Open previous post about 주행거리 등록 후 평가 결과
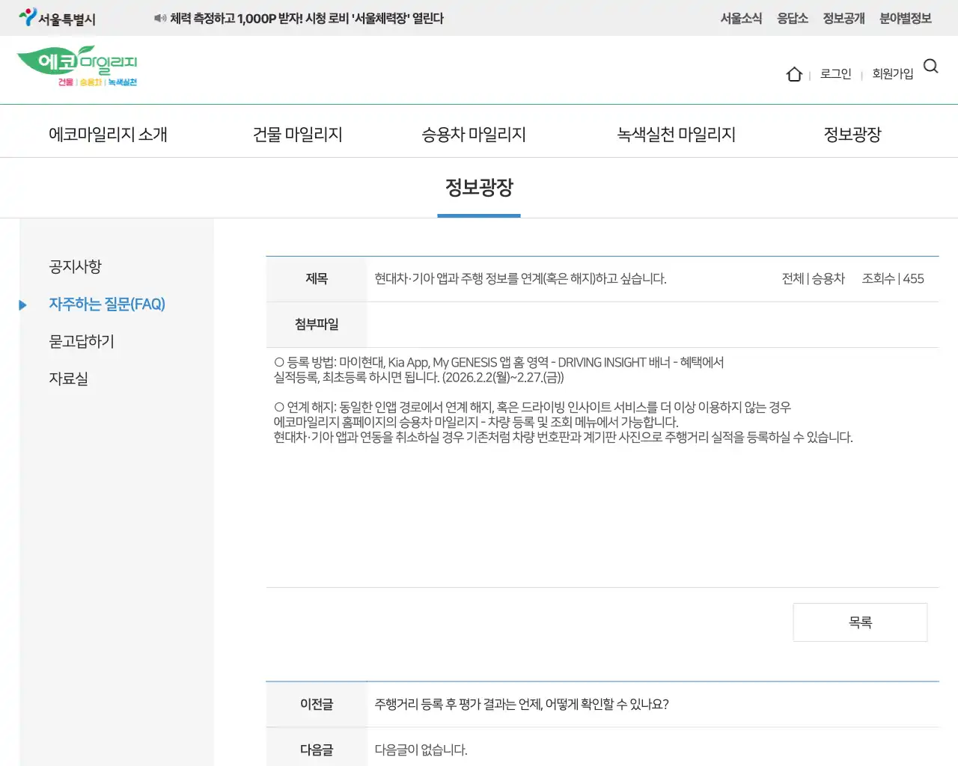Image resolution: width=958 pixels, height=766 pixels. pyautogui.click(x=522, y=704)
